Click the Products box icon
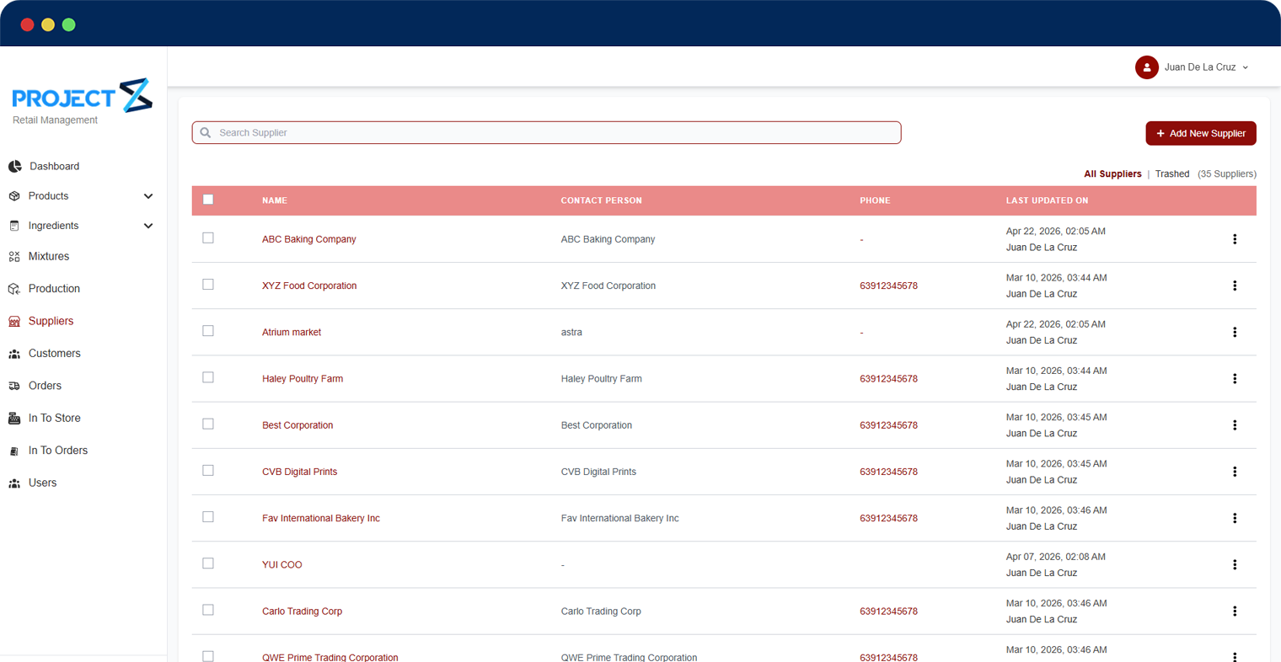Screen dimensions: 1281x662 click(x=14, y=196)
